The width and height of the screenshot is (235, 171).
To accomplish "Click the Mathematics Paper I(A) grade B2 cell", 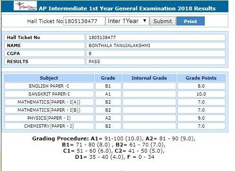I will pos(108,102).
